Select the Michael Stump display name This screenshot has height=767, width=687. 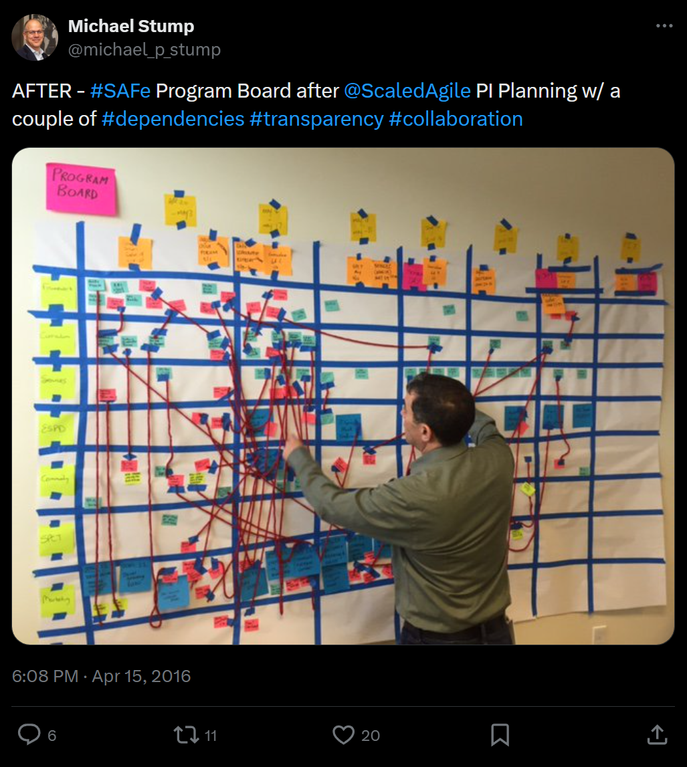tap(131, 26)
